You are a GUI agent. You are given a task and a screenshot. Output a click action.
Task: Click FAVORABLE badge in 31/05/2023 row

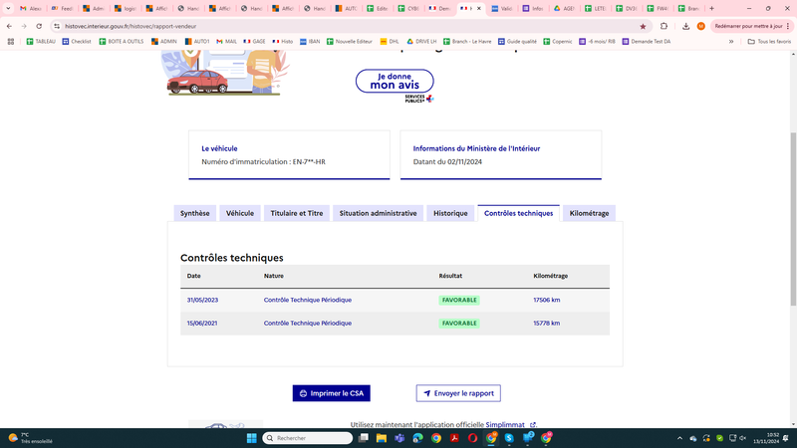(459, 301)
